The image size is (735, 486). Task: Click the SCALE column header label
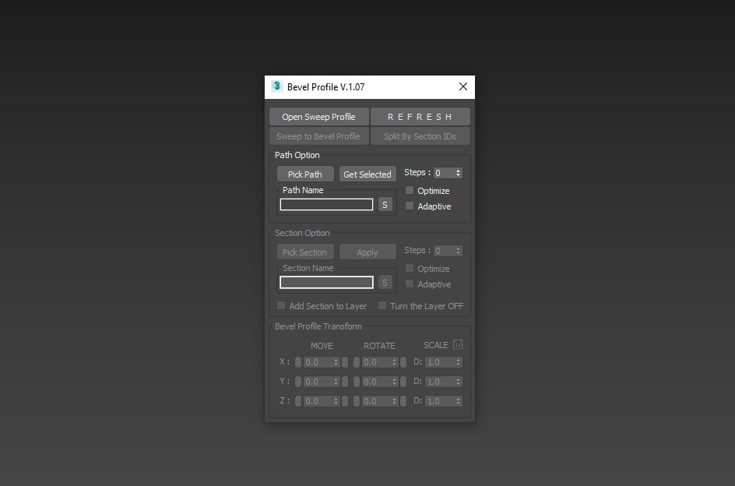pyautogui.click(x=436, y=345)
